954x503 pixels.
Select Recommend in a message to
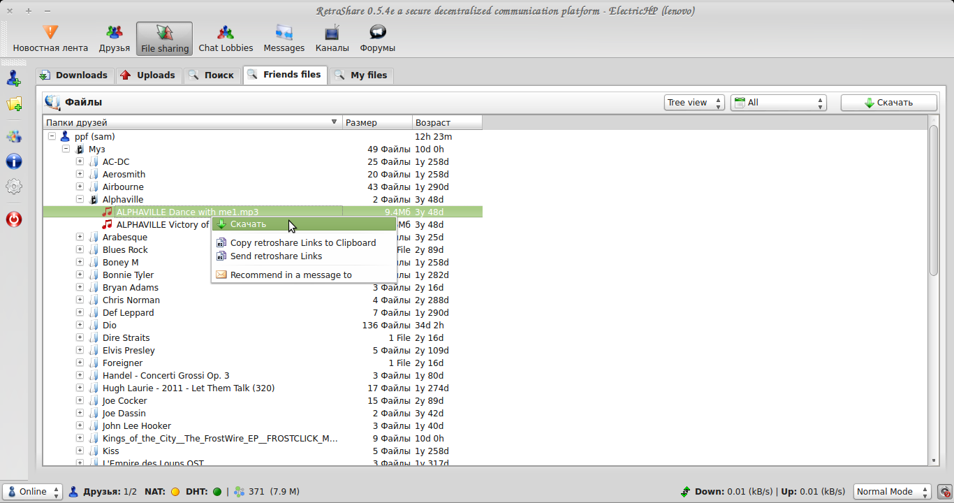[x=291, y=275]
